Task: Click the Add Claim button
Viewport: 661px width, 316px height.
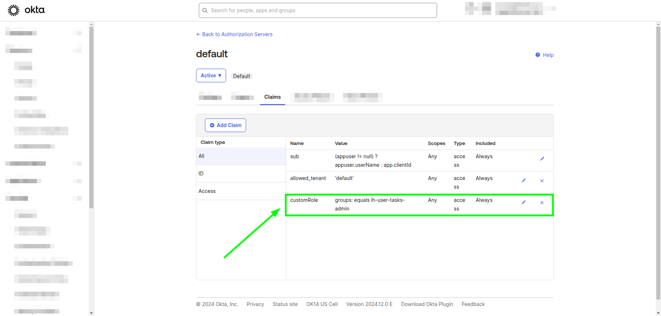Action: click(x=225, y=125)
